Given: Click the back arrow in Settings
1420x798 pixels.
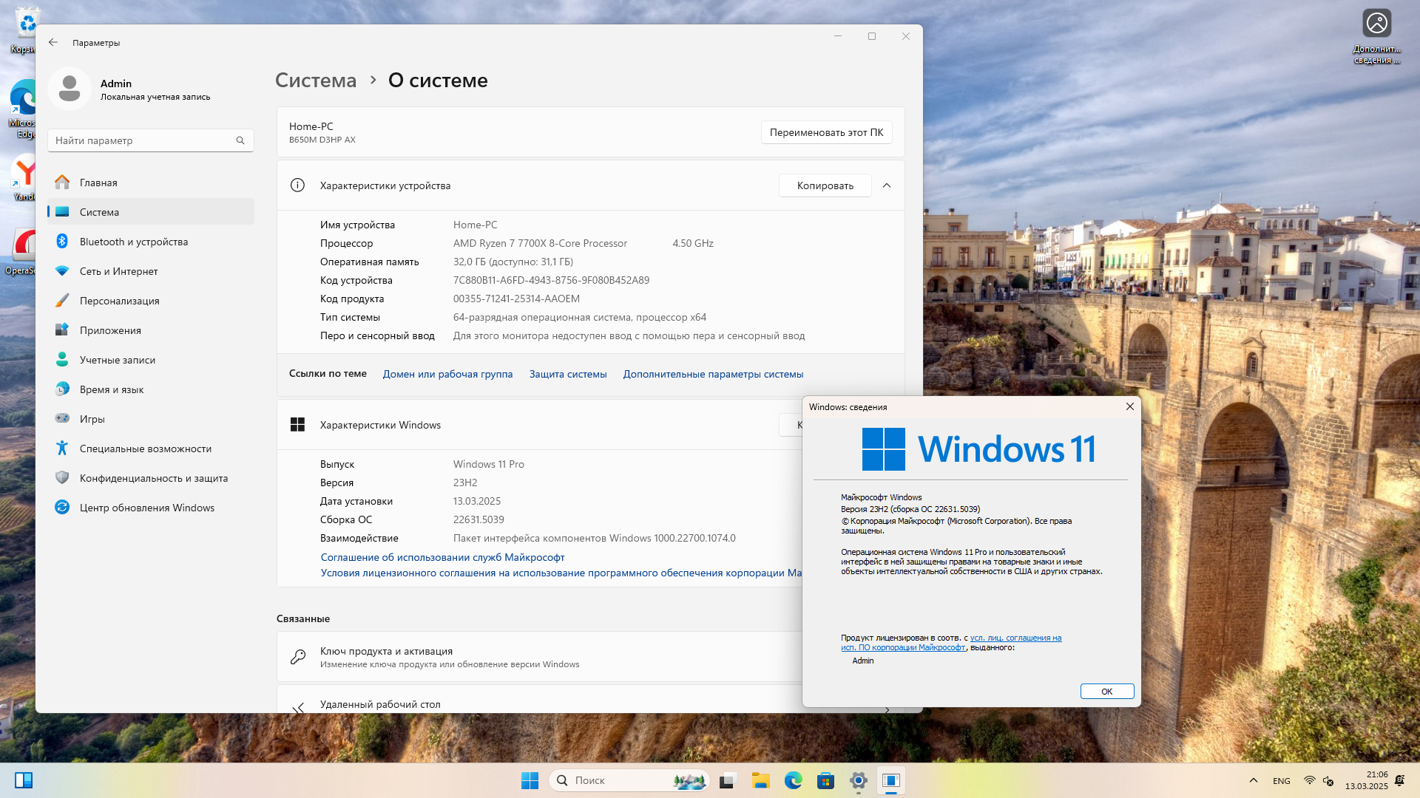Looking at the screenshot, I should (53, 42).
